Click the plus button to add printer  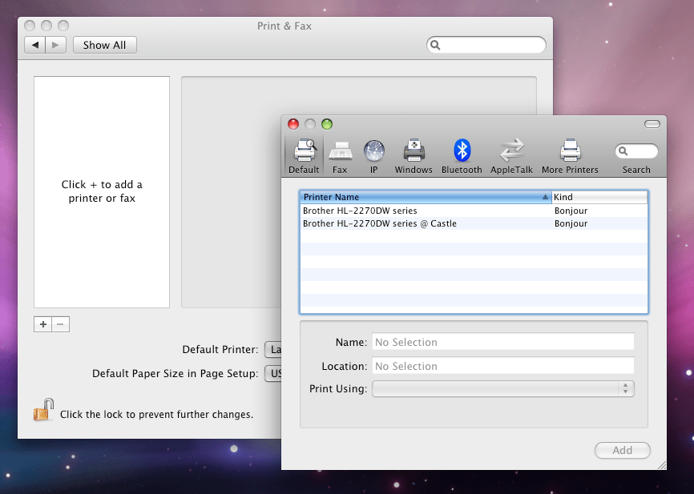tap(42, 324)
